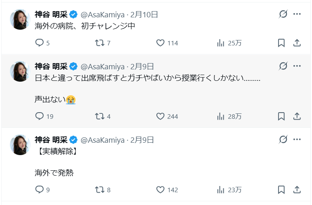Reply to tweet with 19 replies
The width and height of the screenshot is (312, 205).
pyautogui.click(x=40, y=116)
